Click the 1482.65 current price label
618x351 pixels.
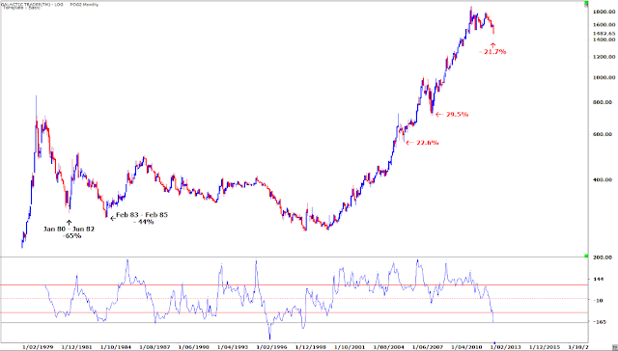[604, 34]
